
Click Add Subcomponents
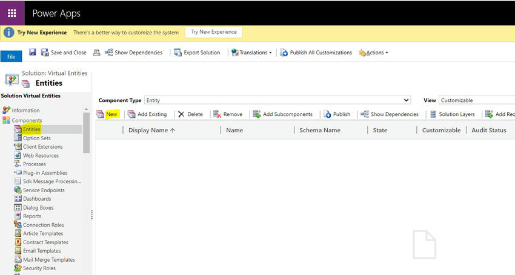(x=282, y=114)
